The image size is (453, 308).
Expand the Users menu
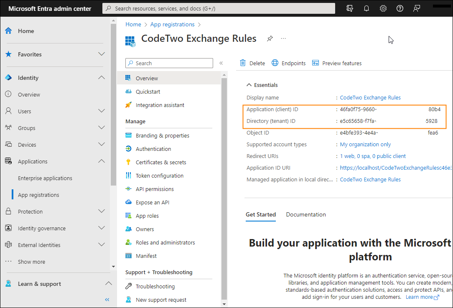[102, 111]
